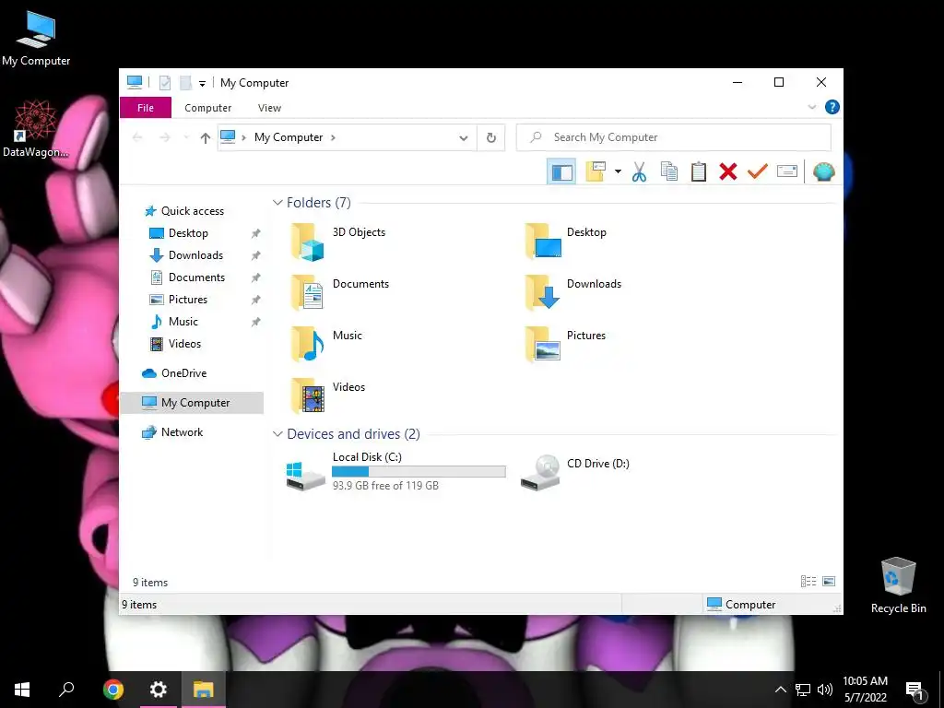Open the Windows Start menu
The image size is (944, 708).
tap(22, 690)
